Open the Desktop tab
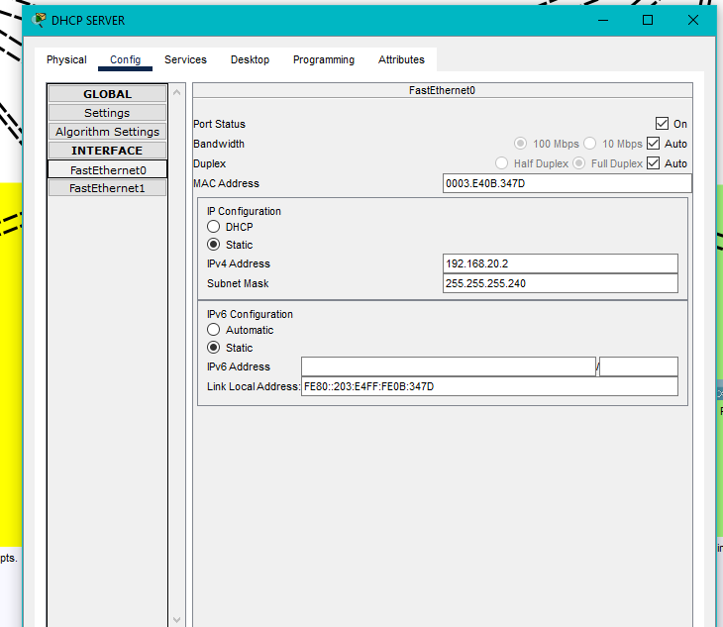Screen dimensions: 723x627 [x=250, y=59]
